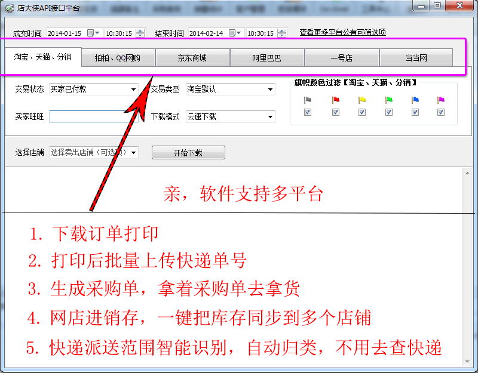Click the 店大侠 application icon in the title bar
The width and height of the screenshot is (478, 373).
click(8, 6)
